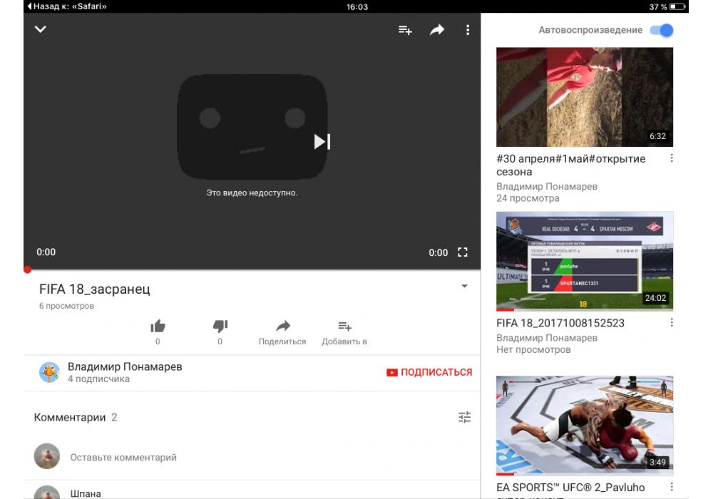
Task: Tap the Поделиться share button
Action: 282,332
